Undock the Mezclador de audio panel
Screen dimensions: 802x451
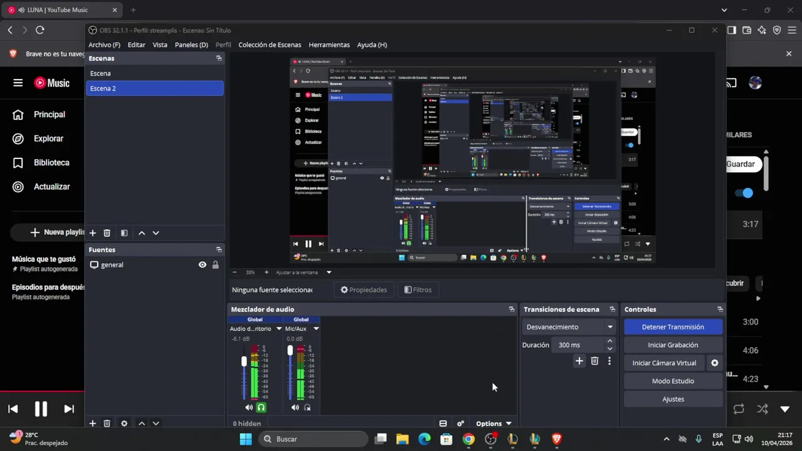pos(512,309)
